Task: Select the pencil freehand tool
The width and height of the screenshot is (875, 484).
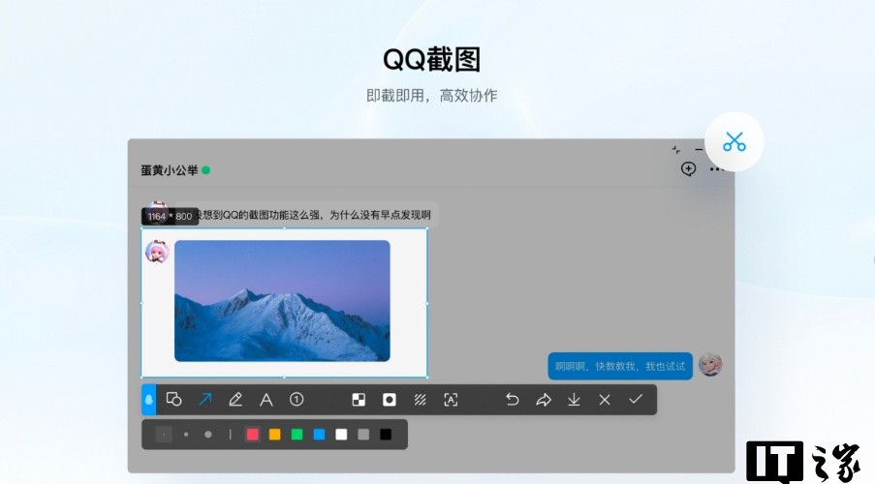Action: tap(235, 399)
